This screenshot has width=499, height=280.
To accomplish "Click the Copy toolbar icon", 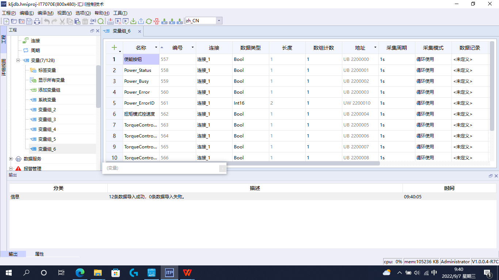I will [70, 21].
